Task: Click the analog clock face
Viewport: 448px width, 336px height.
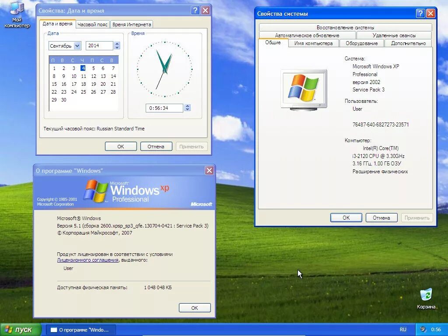Action: click(x=164, y=69)
